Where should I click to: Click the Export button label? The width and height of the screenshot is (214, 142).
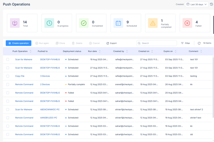pos(114,43)
